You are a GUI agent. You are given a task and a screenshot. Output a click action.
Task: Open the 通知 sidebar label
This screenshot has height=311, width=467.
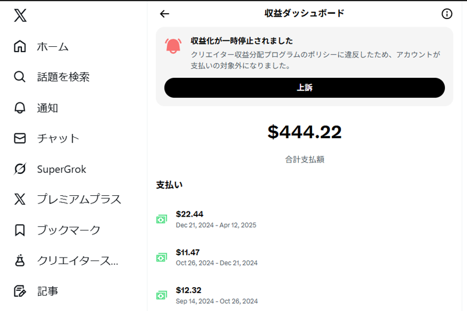point(48,108)
